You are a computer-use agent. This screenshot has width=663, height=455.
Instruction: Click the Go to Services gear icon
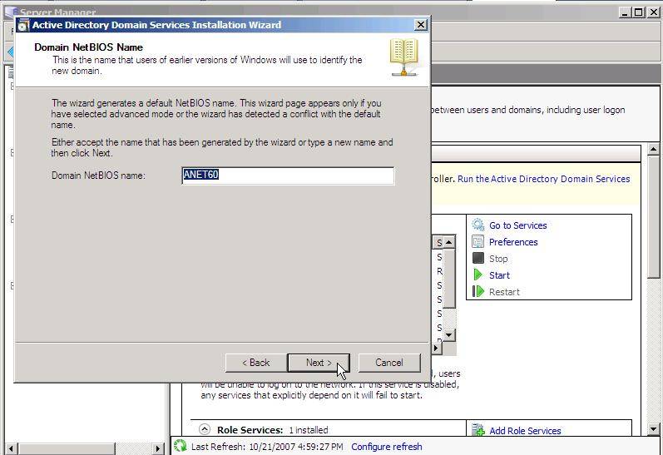pos(477,225)
